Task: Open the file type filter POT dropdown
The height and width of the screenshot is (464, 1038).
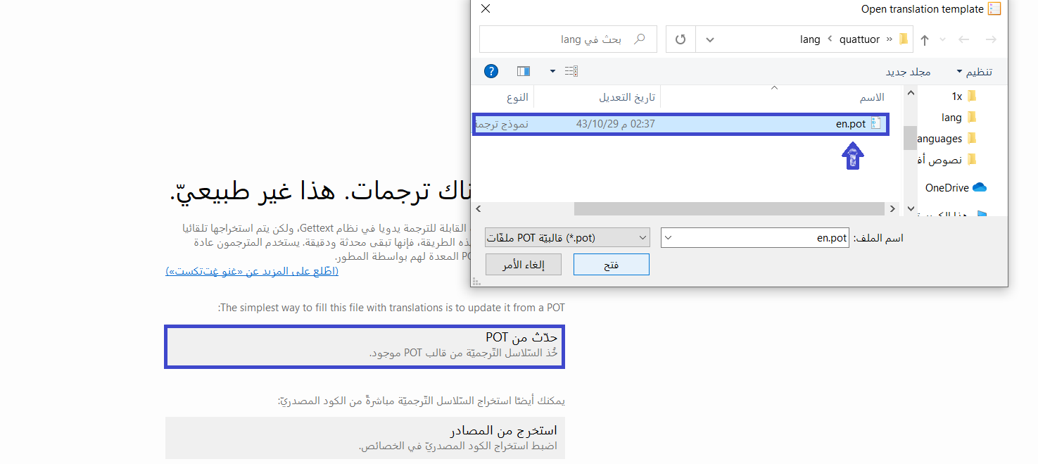Action: [x=567, y=238]
